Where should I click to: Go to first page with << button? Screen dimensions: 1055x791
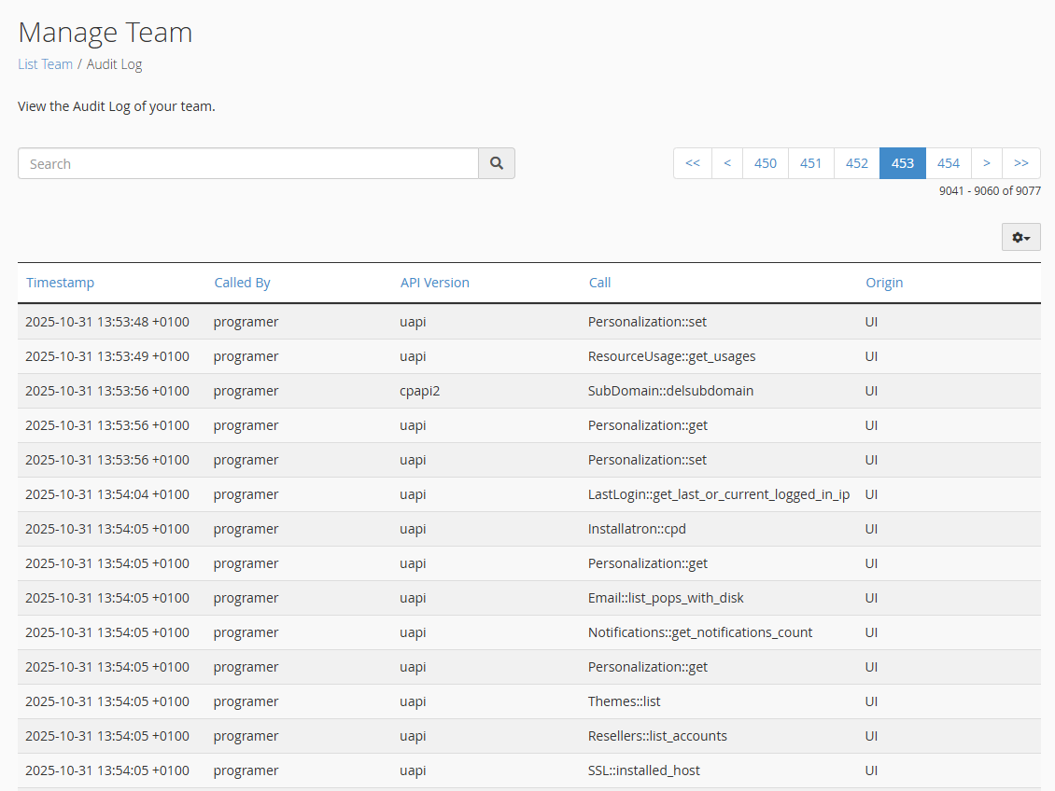(692, 163)
